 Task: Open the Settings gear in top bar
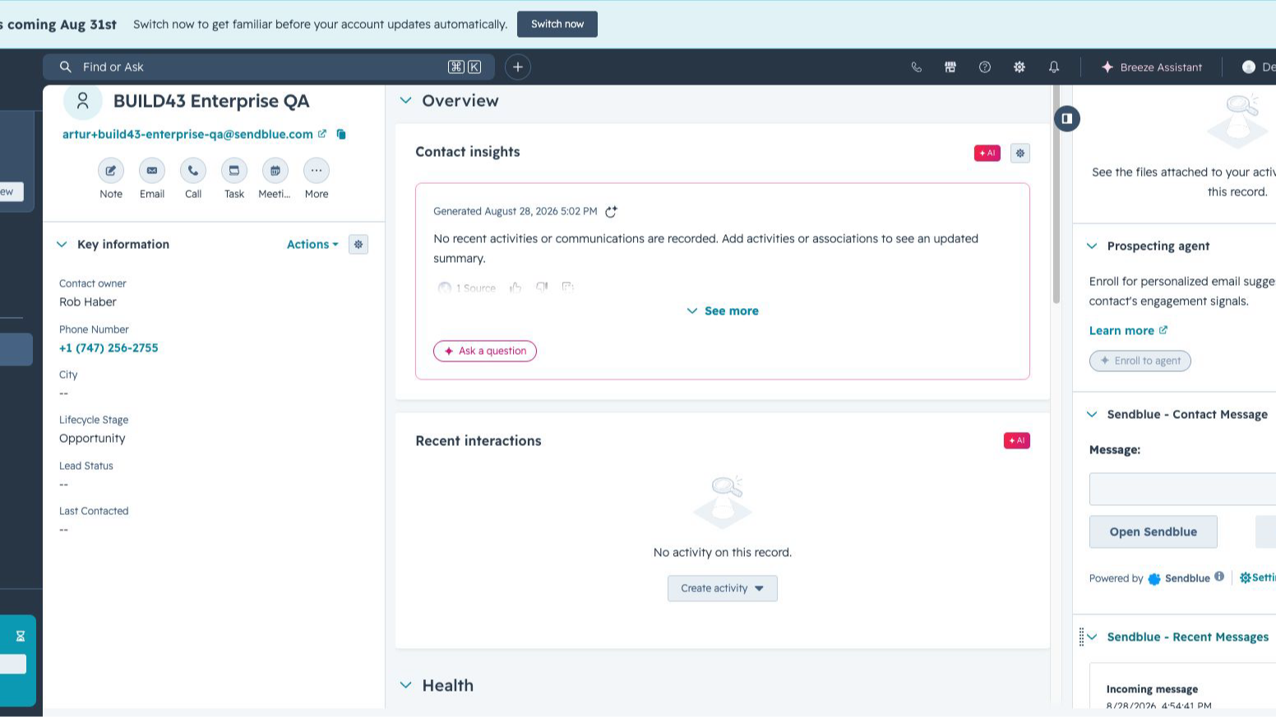tap(1019, 67)
